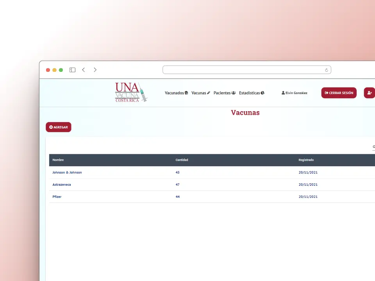Click the add-user icon button
Viewport: 375px width, 281px height.
[369, 93]
